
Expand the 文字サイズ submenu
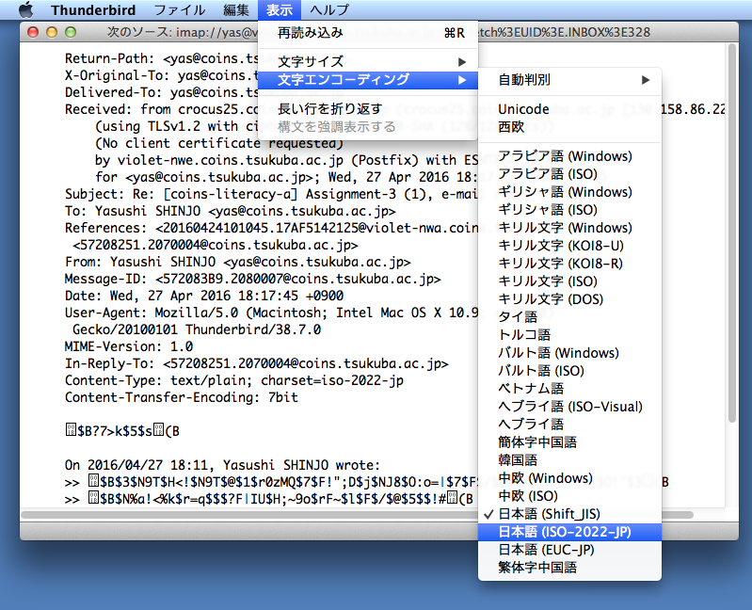click(368, 62)
